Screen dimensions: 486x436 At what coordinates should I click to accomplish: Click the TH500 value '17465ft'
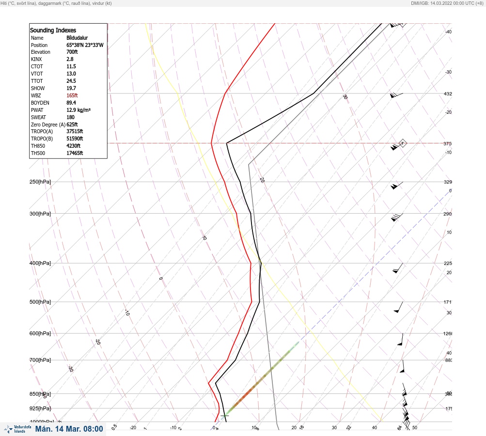(75, 153)
